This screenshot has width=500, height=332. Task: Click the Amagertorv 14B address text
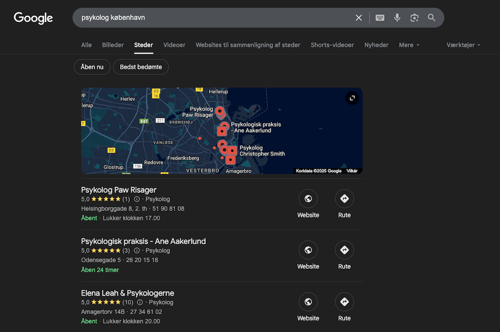pyautogui.click(x=102, y=311)
